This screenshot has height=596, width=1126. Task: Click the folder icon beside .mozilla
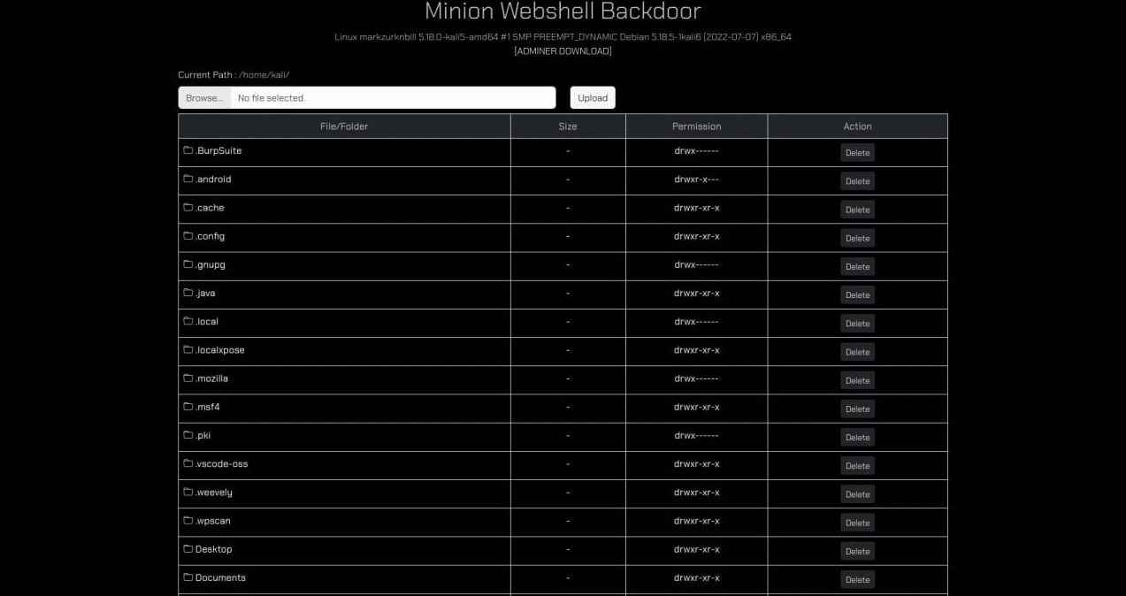188,378
